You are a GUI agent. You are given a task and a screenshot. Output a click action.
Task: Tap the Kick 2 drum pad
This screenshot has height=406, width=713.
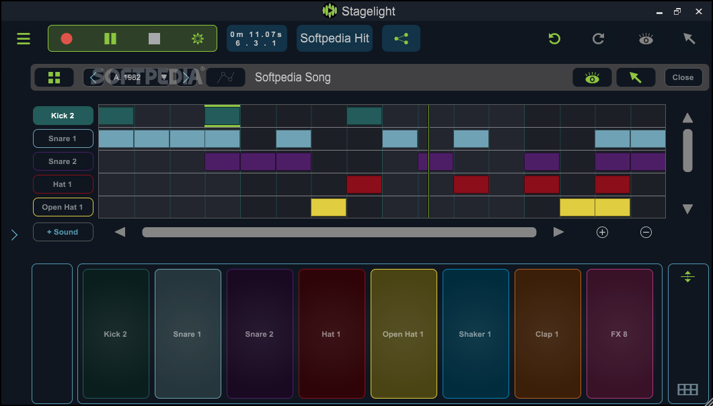click(116, 333)
